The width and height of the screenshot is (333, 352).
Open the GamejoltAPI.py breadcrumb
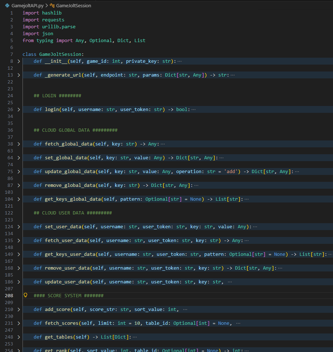[x=27, y=6]
